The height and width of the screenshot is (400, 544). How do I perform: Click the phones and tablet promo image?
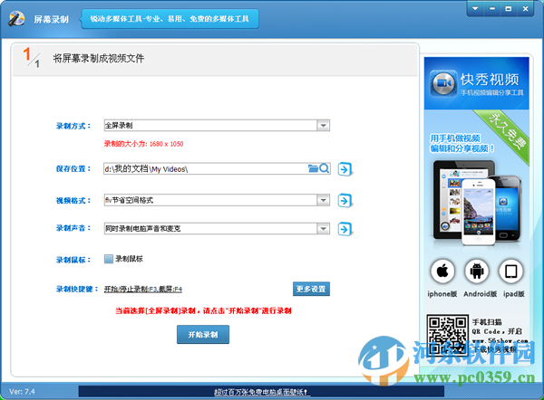(477, 203)
